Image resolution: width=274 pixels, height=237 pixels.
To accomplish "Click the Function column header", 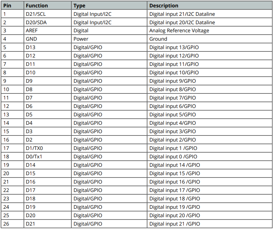I will [x=47, y=5].
